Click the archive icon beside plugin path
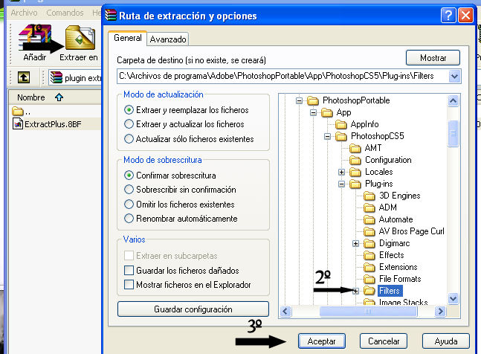Viewport: 481px width, 354px height. 57,77
